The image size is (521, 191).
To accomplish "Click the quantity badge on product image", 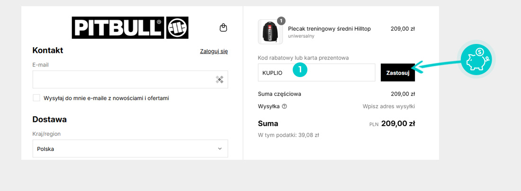I will (281, 21).
